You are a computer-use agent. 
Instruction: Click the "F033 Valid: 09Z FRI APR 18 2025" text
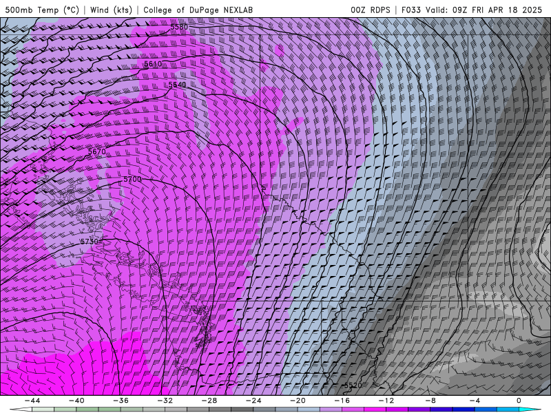472,10
